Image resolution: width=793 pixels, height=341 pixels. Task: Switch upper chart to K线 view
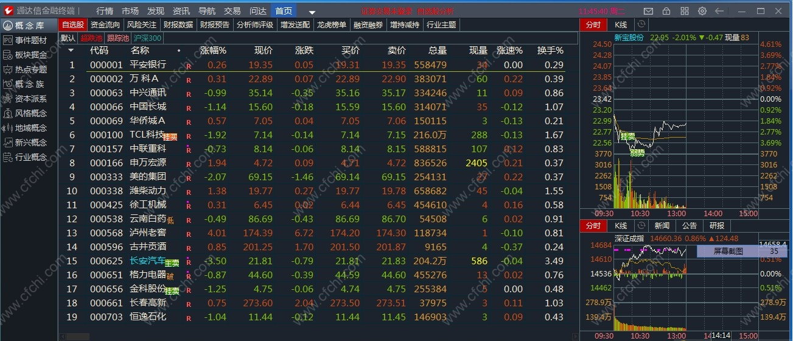point(621,24)
